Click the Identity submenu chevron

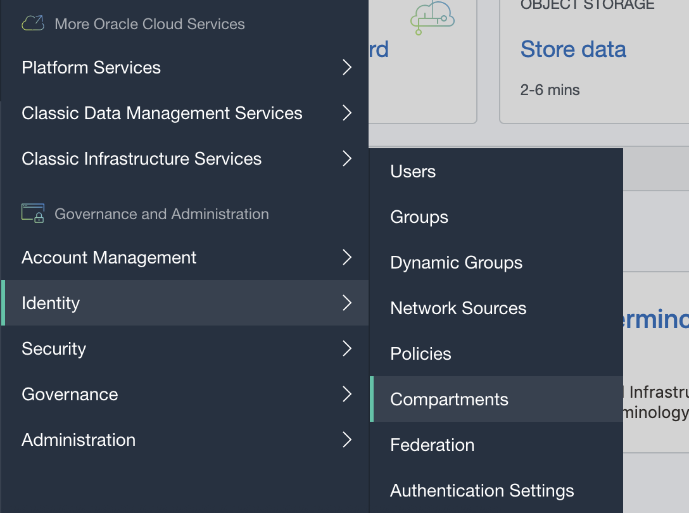click(x=346, y=303)
